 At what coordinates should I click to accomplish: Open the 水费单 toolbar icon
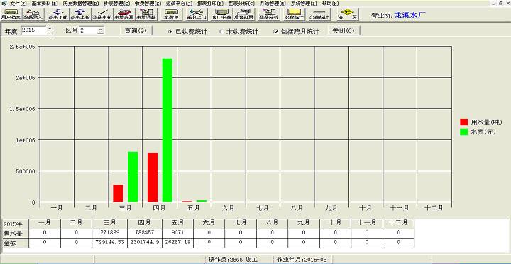tap(171, 14)
